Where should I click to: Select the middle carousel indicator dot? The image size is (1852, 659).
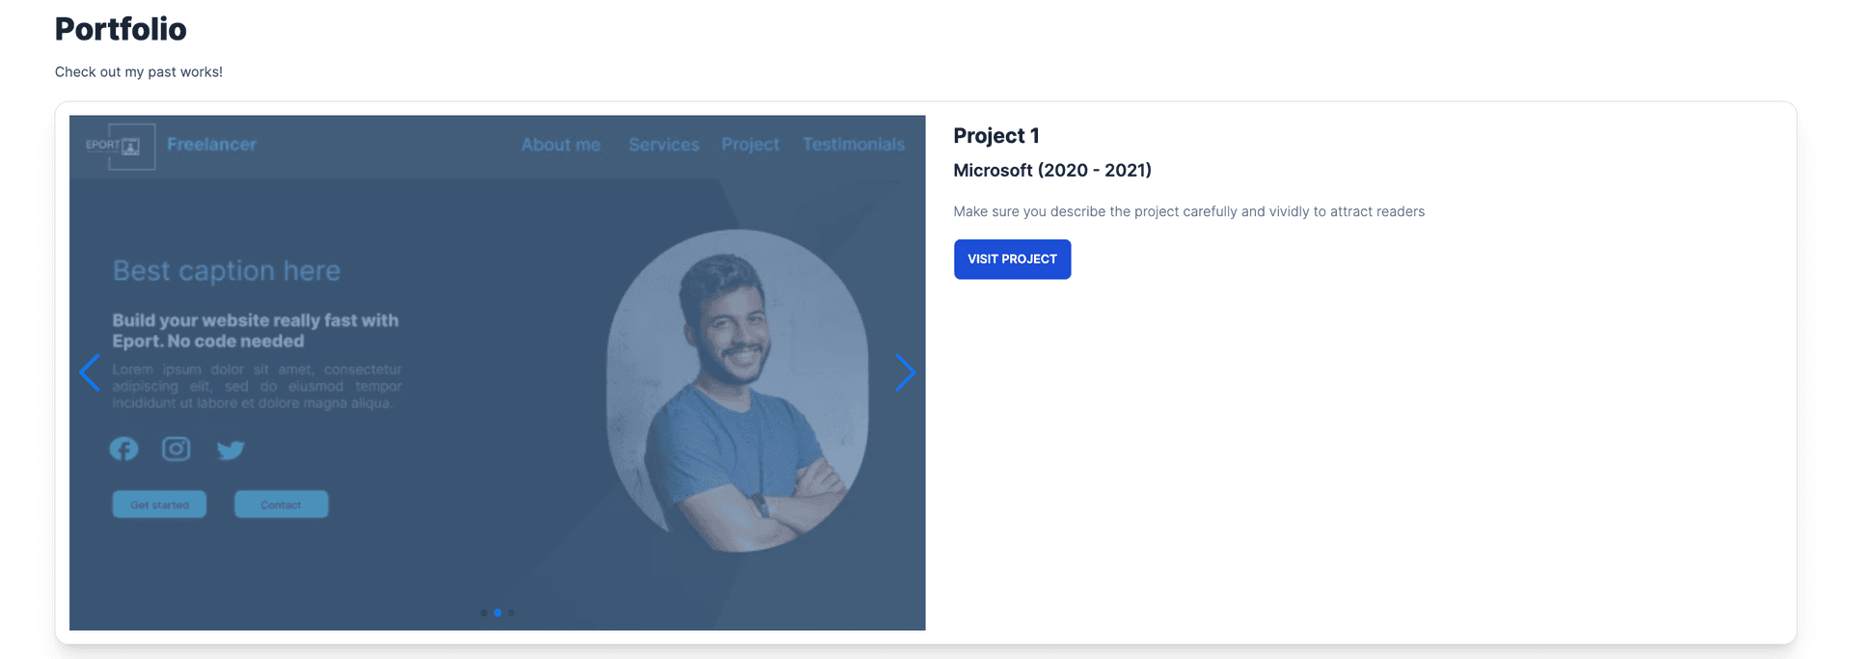click(x=498, y=613)
